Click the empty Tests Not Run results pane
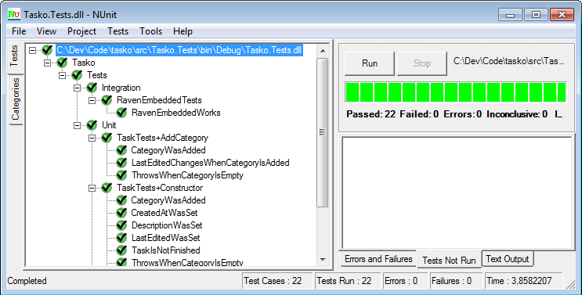Image resolution: width=582 pixels, height=295 pixels. pyautogui.click(x=457, y=192)
